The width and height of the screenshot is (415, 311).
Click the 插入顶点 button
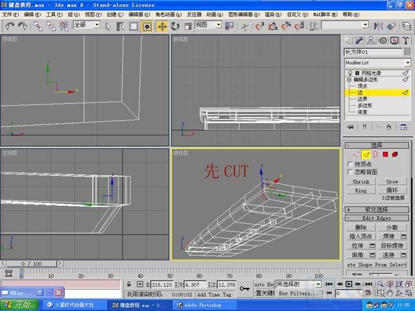pos(361,236)
